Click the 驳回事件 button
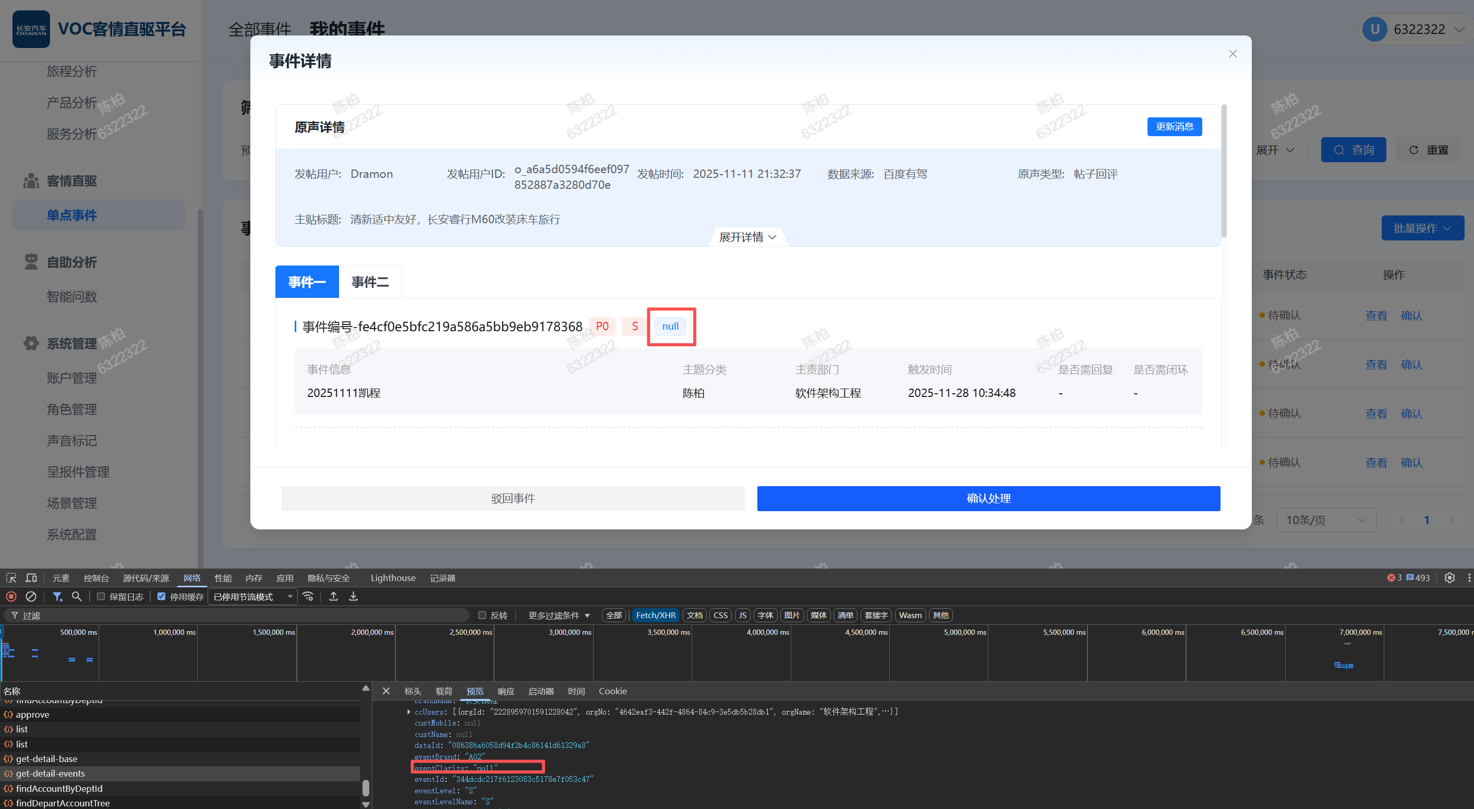The image size is (1474, 809). [x=513, y=498]
